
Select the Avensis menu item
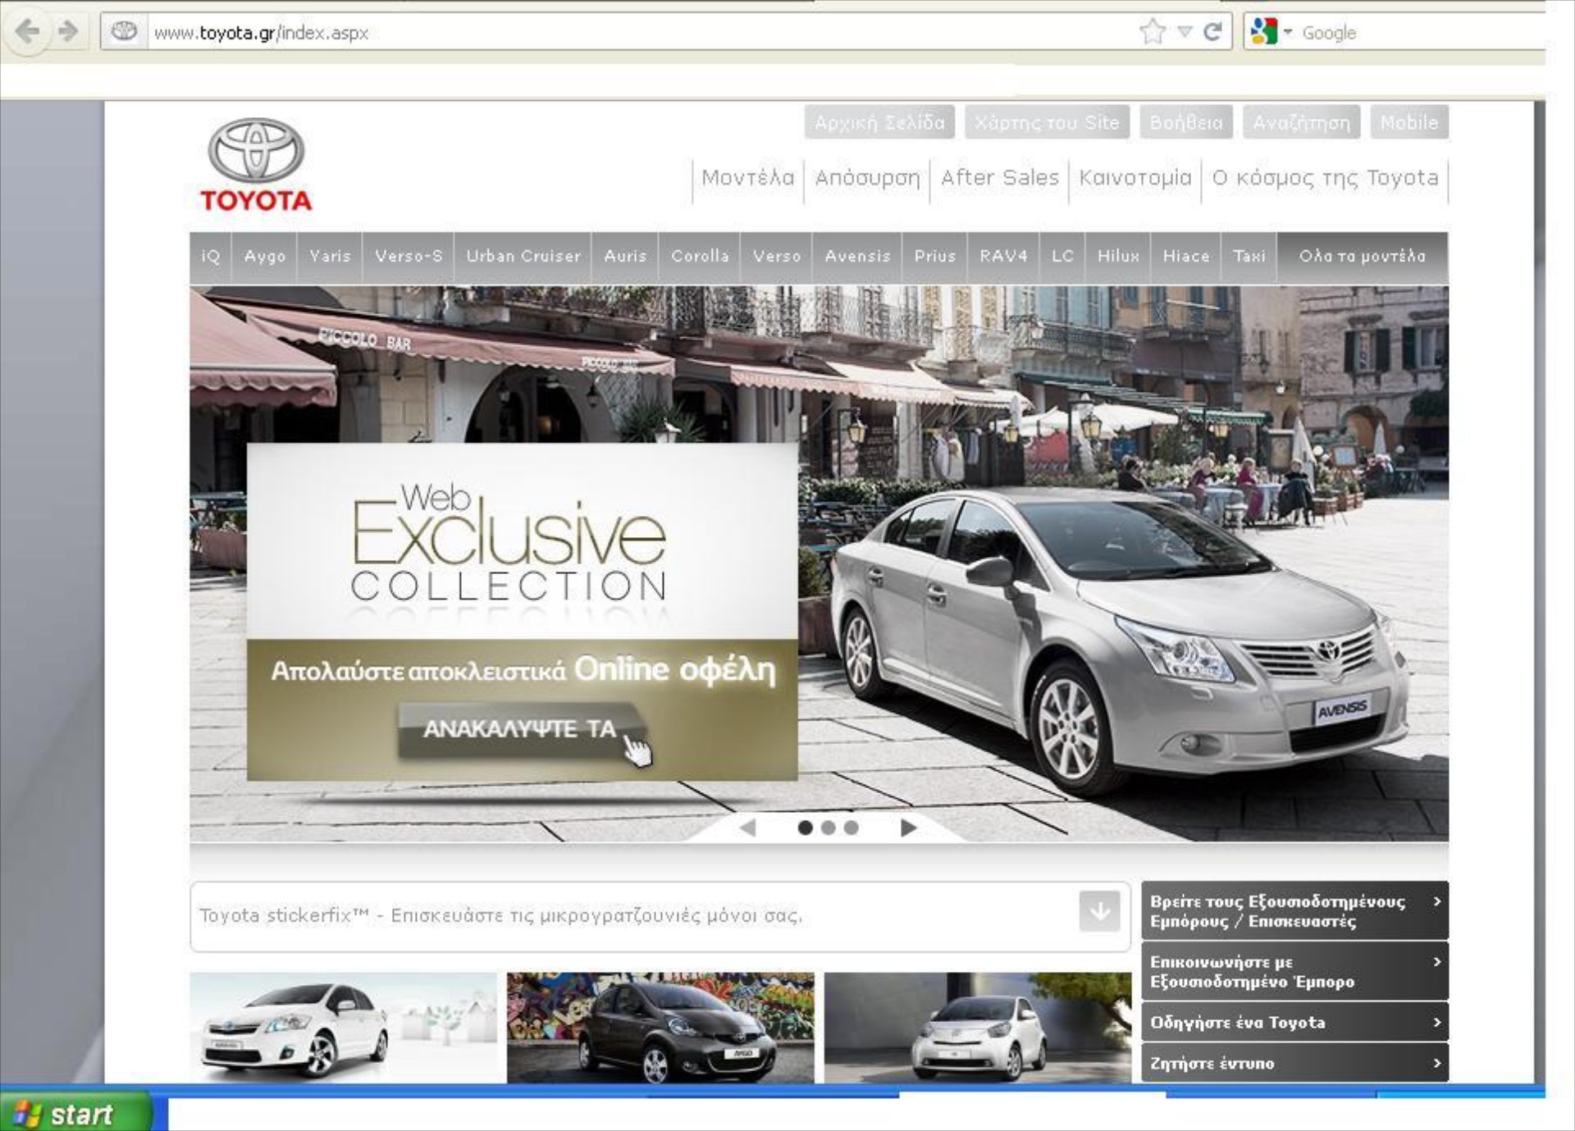tap(856, 256)
